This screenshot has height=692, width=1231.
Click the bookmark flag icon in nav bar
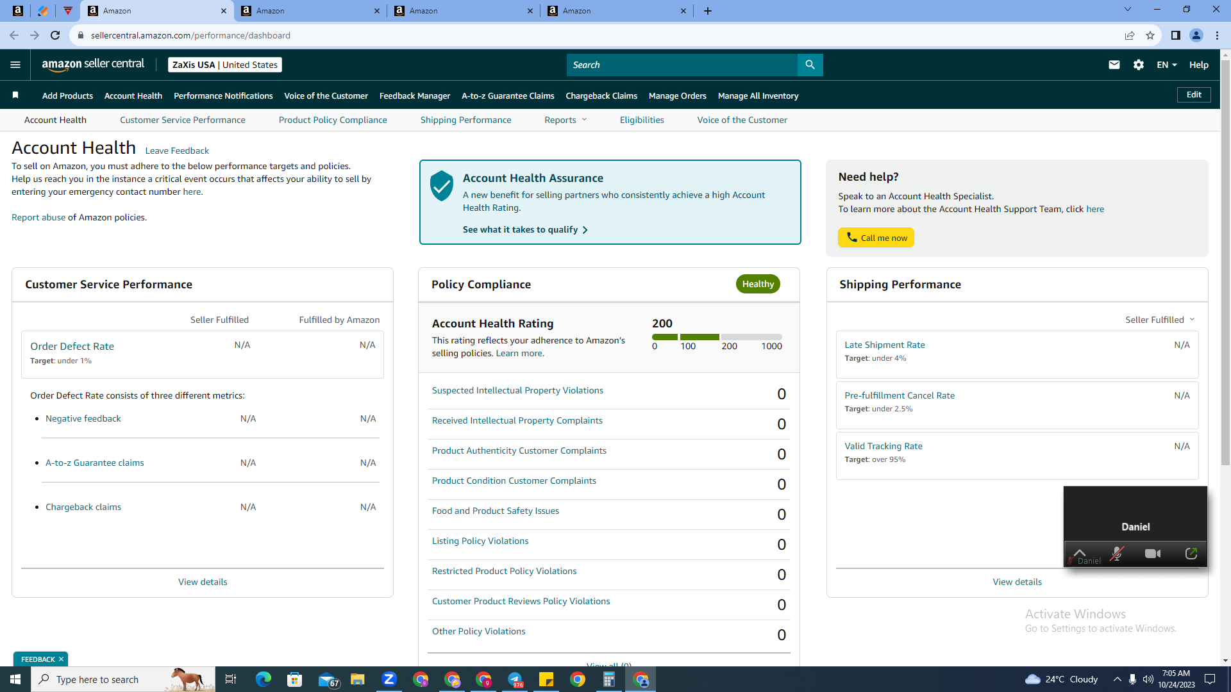point(15,95)
